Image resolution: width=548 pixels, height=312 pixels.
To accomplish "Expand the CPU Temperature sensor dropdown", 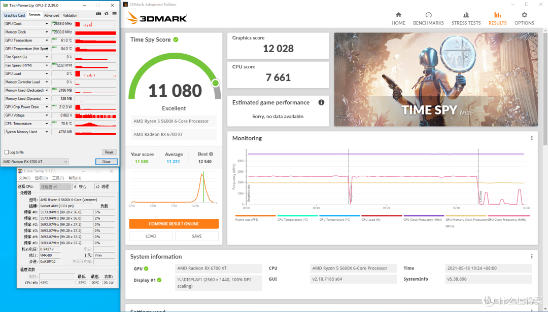I will [x=47, y=124].
